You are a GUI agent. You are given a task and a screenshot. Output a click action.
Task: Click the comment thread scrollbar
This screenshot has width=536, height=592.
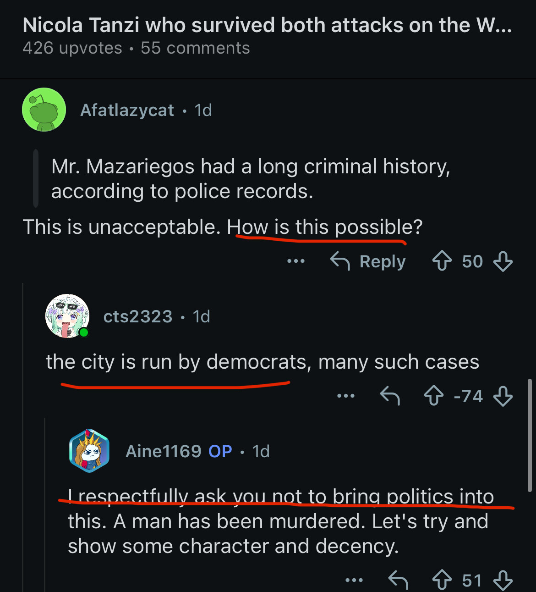pos(530,436)
